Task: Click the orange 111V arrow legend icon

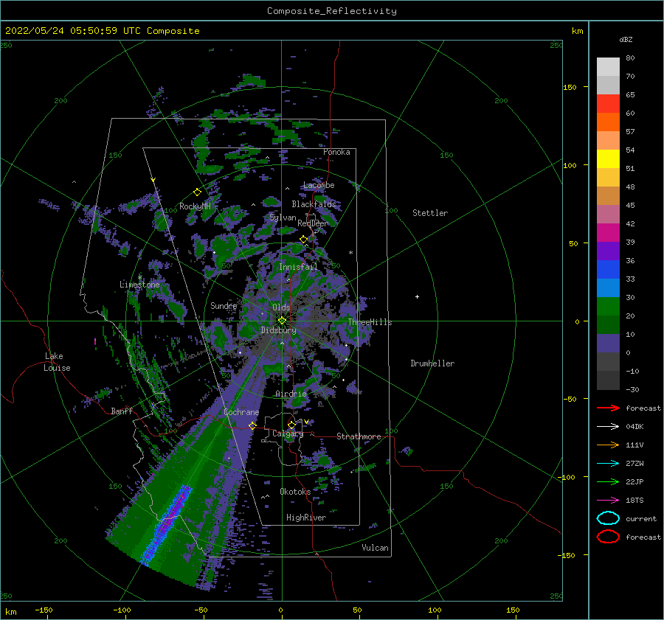Action: pyautogui.click(x=608, y=445)
